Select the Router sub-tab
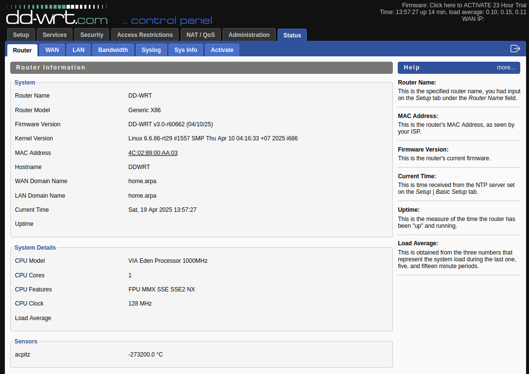The image size is (529, 374). click(22, 50)
